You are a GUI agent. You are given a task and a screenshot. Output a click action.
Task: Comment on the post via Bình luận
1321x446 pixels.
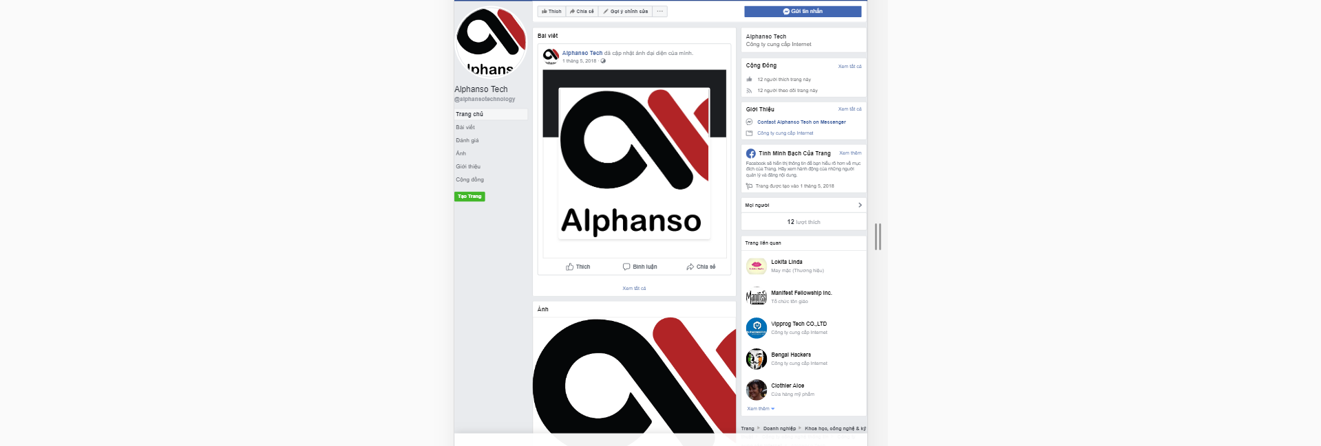pyautogui.click(x=640, y=267)
